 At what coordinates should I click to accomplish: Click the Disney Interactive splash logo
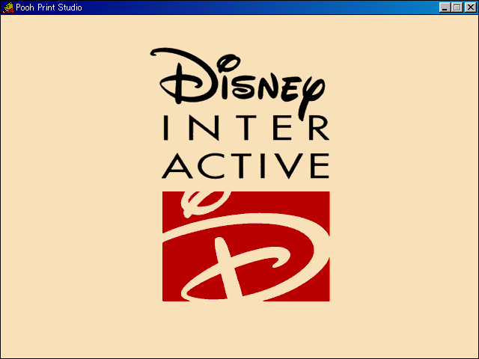(x=239, y=174)
